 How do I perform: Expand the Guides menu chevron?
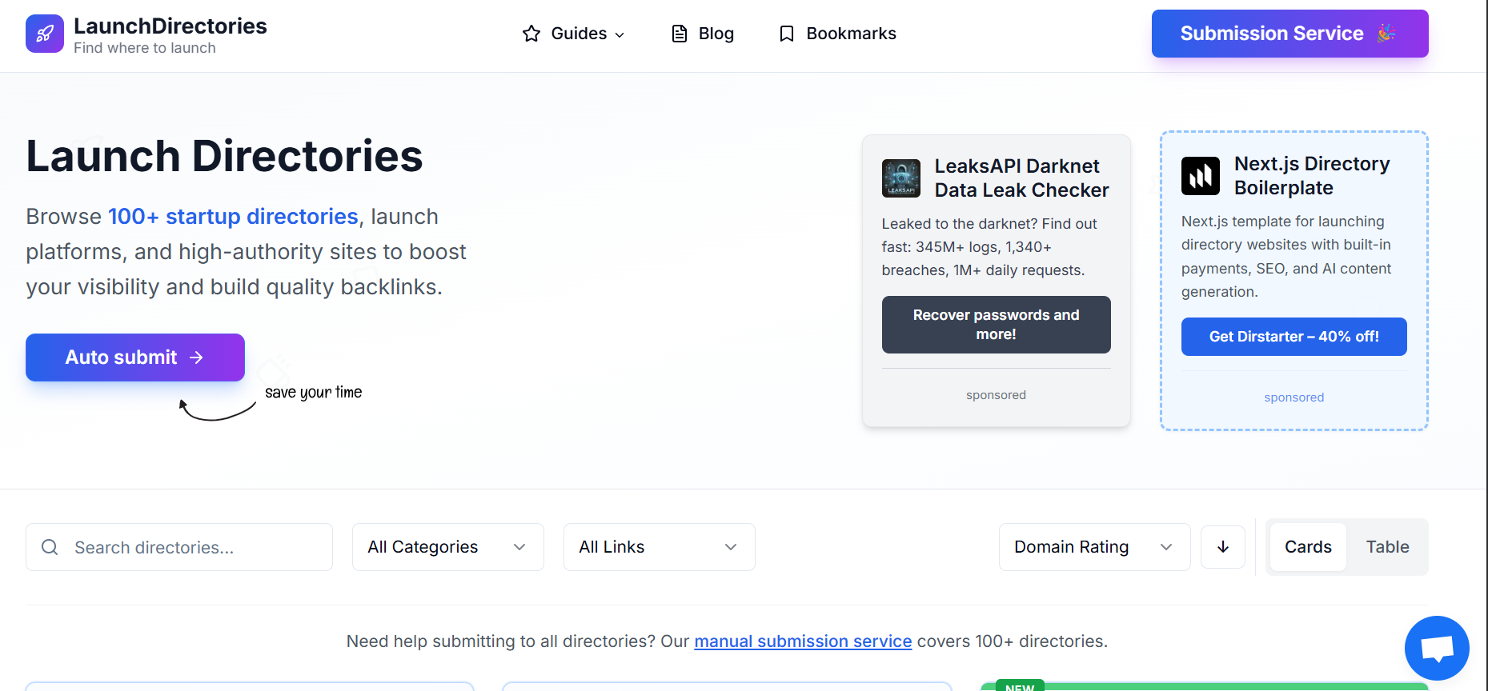621,34
